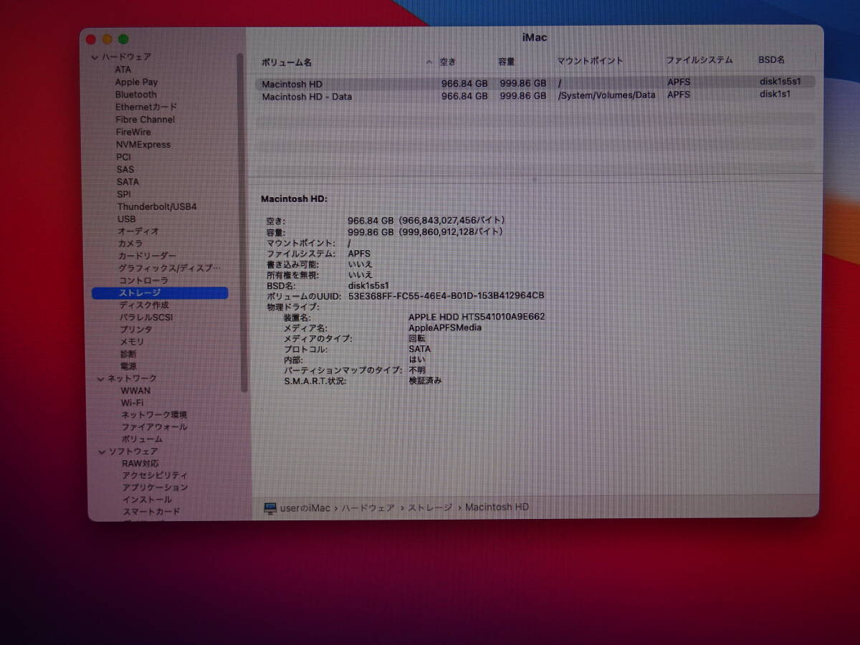Open ネットワーク環境 in the sidebar

click(x=154, y=415)
